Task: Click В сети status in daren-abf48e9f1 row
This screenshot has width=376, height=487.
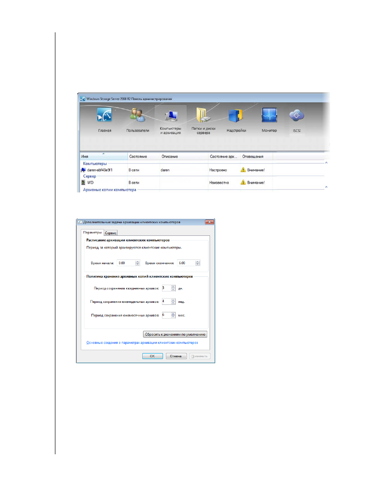Action: point(134,170)
